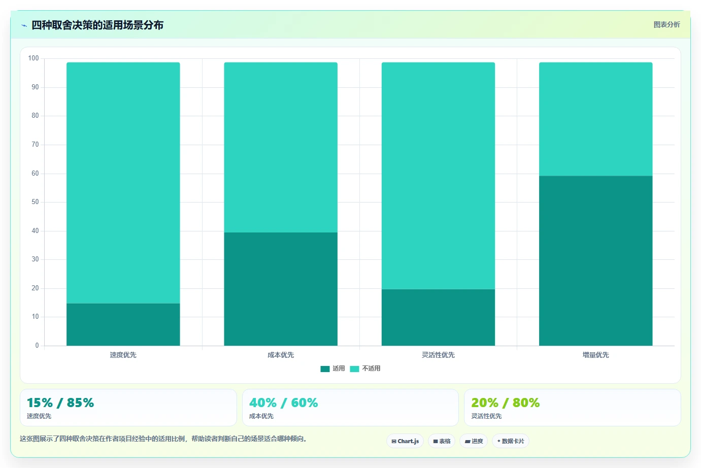Click the light 不适用 segment of 速度优先 bar
701x468 pixels.
point(123,183)
